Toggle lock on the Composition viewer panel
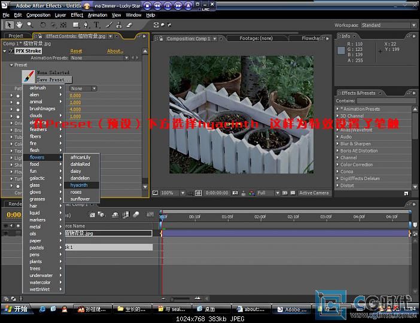Viewport: 420px width, 323px height. (161, 38)
